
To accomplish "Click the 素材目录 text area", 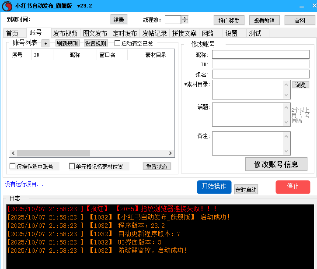I will pos(247,89).
